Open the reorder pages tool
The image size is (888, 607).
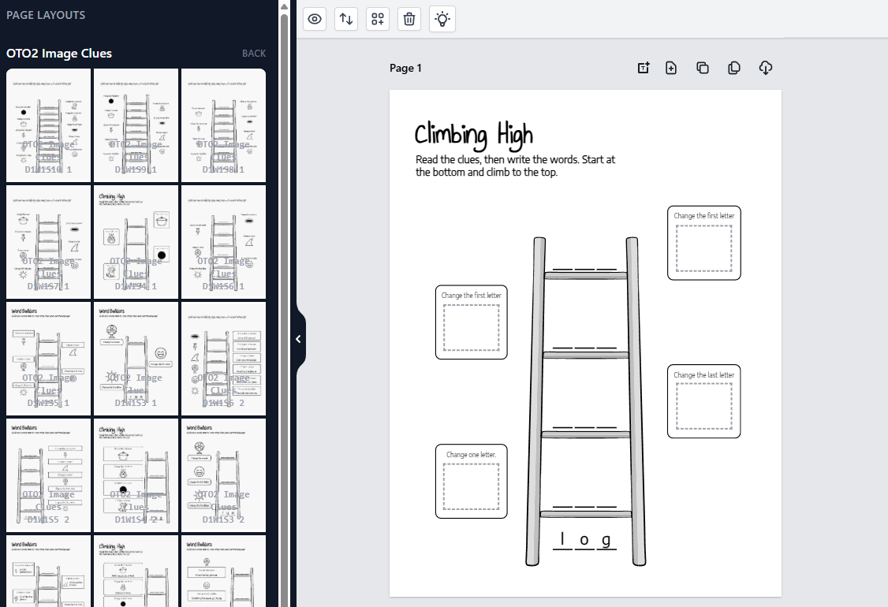pos(345,19)
